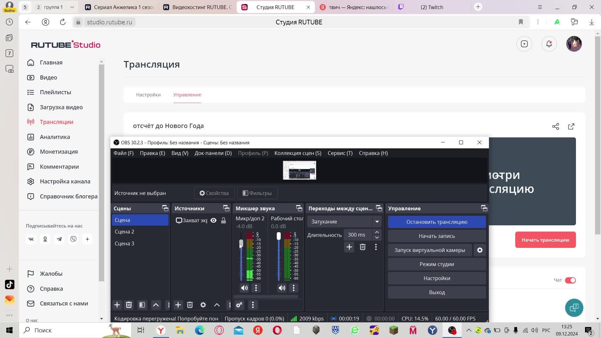Toggle lock on Захват экрана source
This screenshot has width=601, height=338.
223,220
